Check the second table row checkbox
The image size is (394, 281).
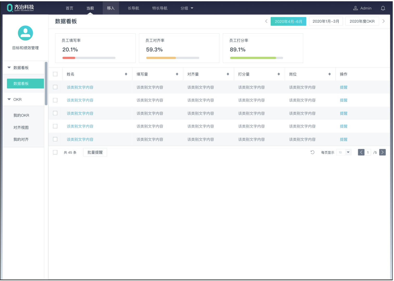pos(55,100)
